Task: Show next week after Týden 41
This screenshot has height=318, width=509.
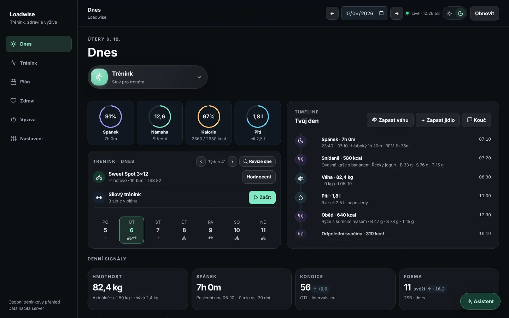Action: point(232,161)
